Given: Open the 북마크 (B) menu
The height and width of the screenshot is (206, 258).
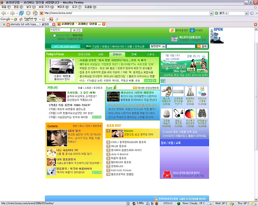Looking at the screenshot, I should click(x=63, y=7).
